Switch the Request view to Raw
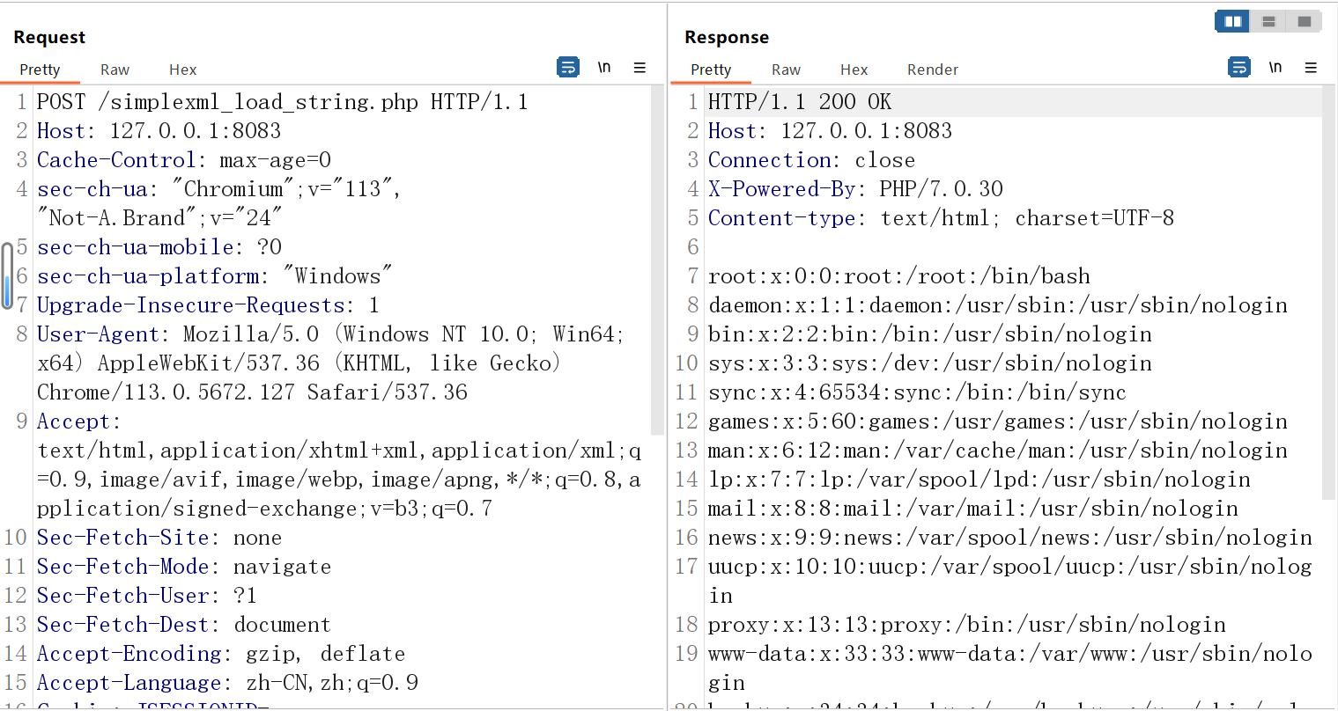This screenshot has width=1338, height=711. 115,69
